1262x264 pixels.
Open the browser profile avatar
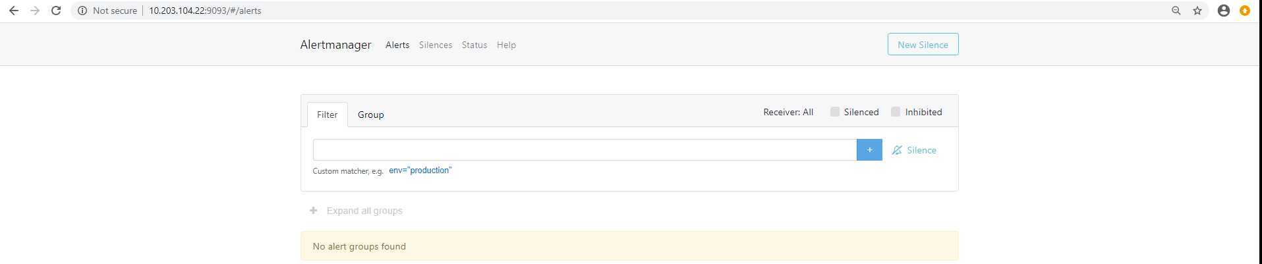pyautogui.click(x=1224, y=11)
